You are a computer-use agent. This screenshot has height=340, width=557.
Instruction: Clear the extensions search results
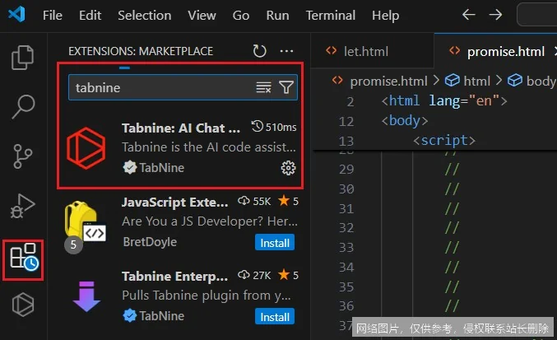pos(263,87)
